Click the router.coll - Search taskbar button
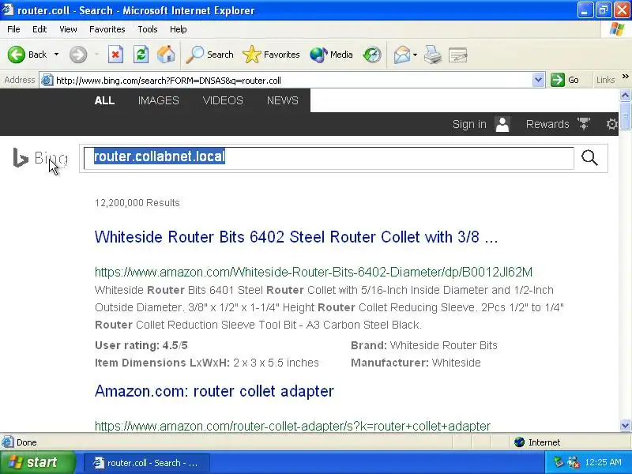The image size is (632, 474). point(147,463)
